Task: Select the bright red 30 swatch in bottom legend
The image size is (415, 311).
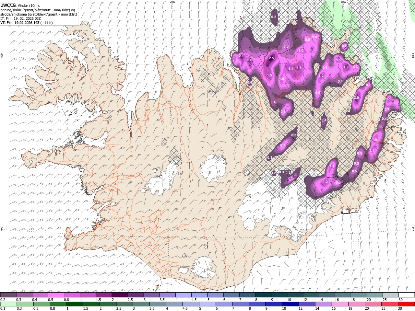Action: click(x=406, y=304)
